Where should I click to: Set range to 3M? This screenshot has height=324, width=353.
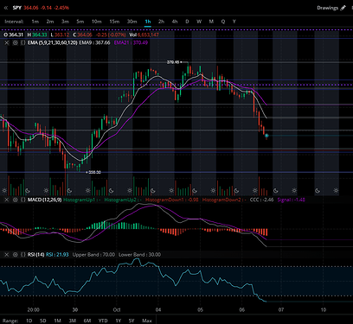click(73, 321)
